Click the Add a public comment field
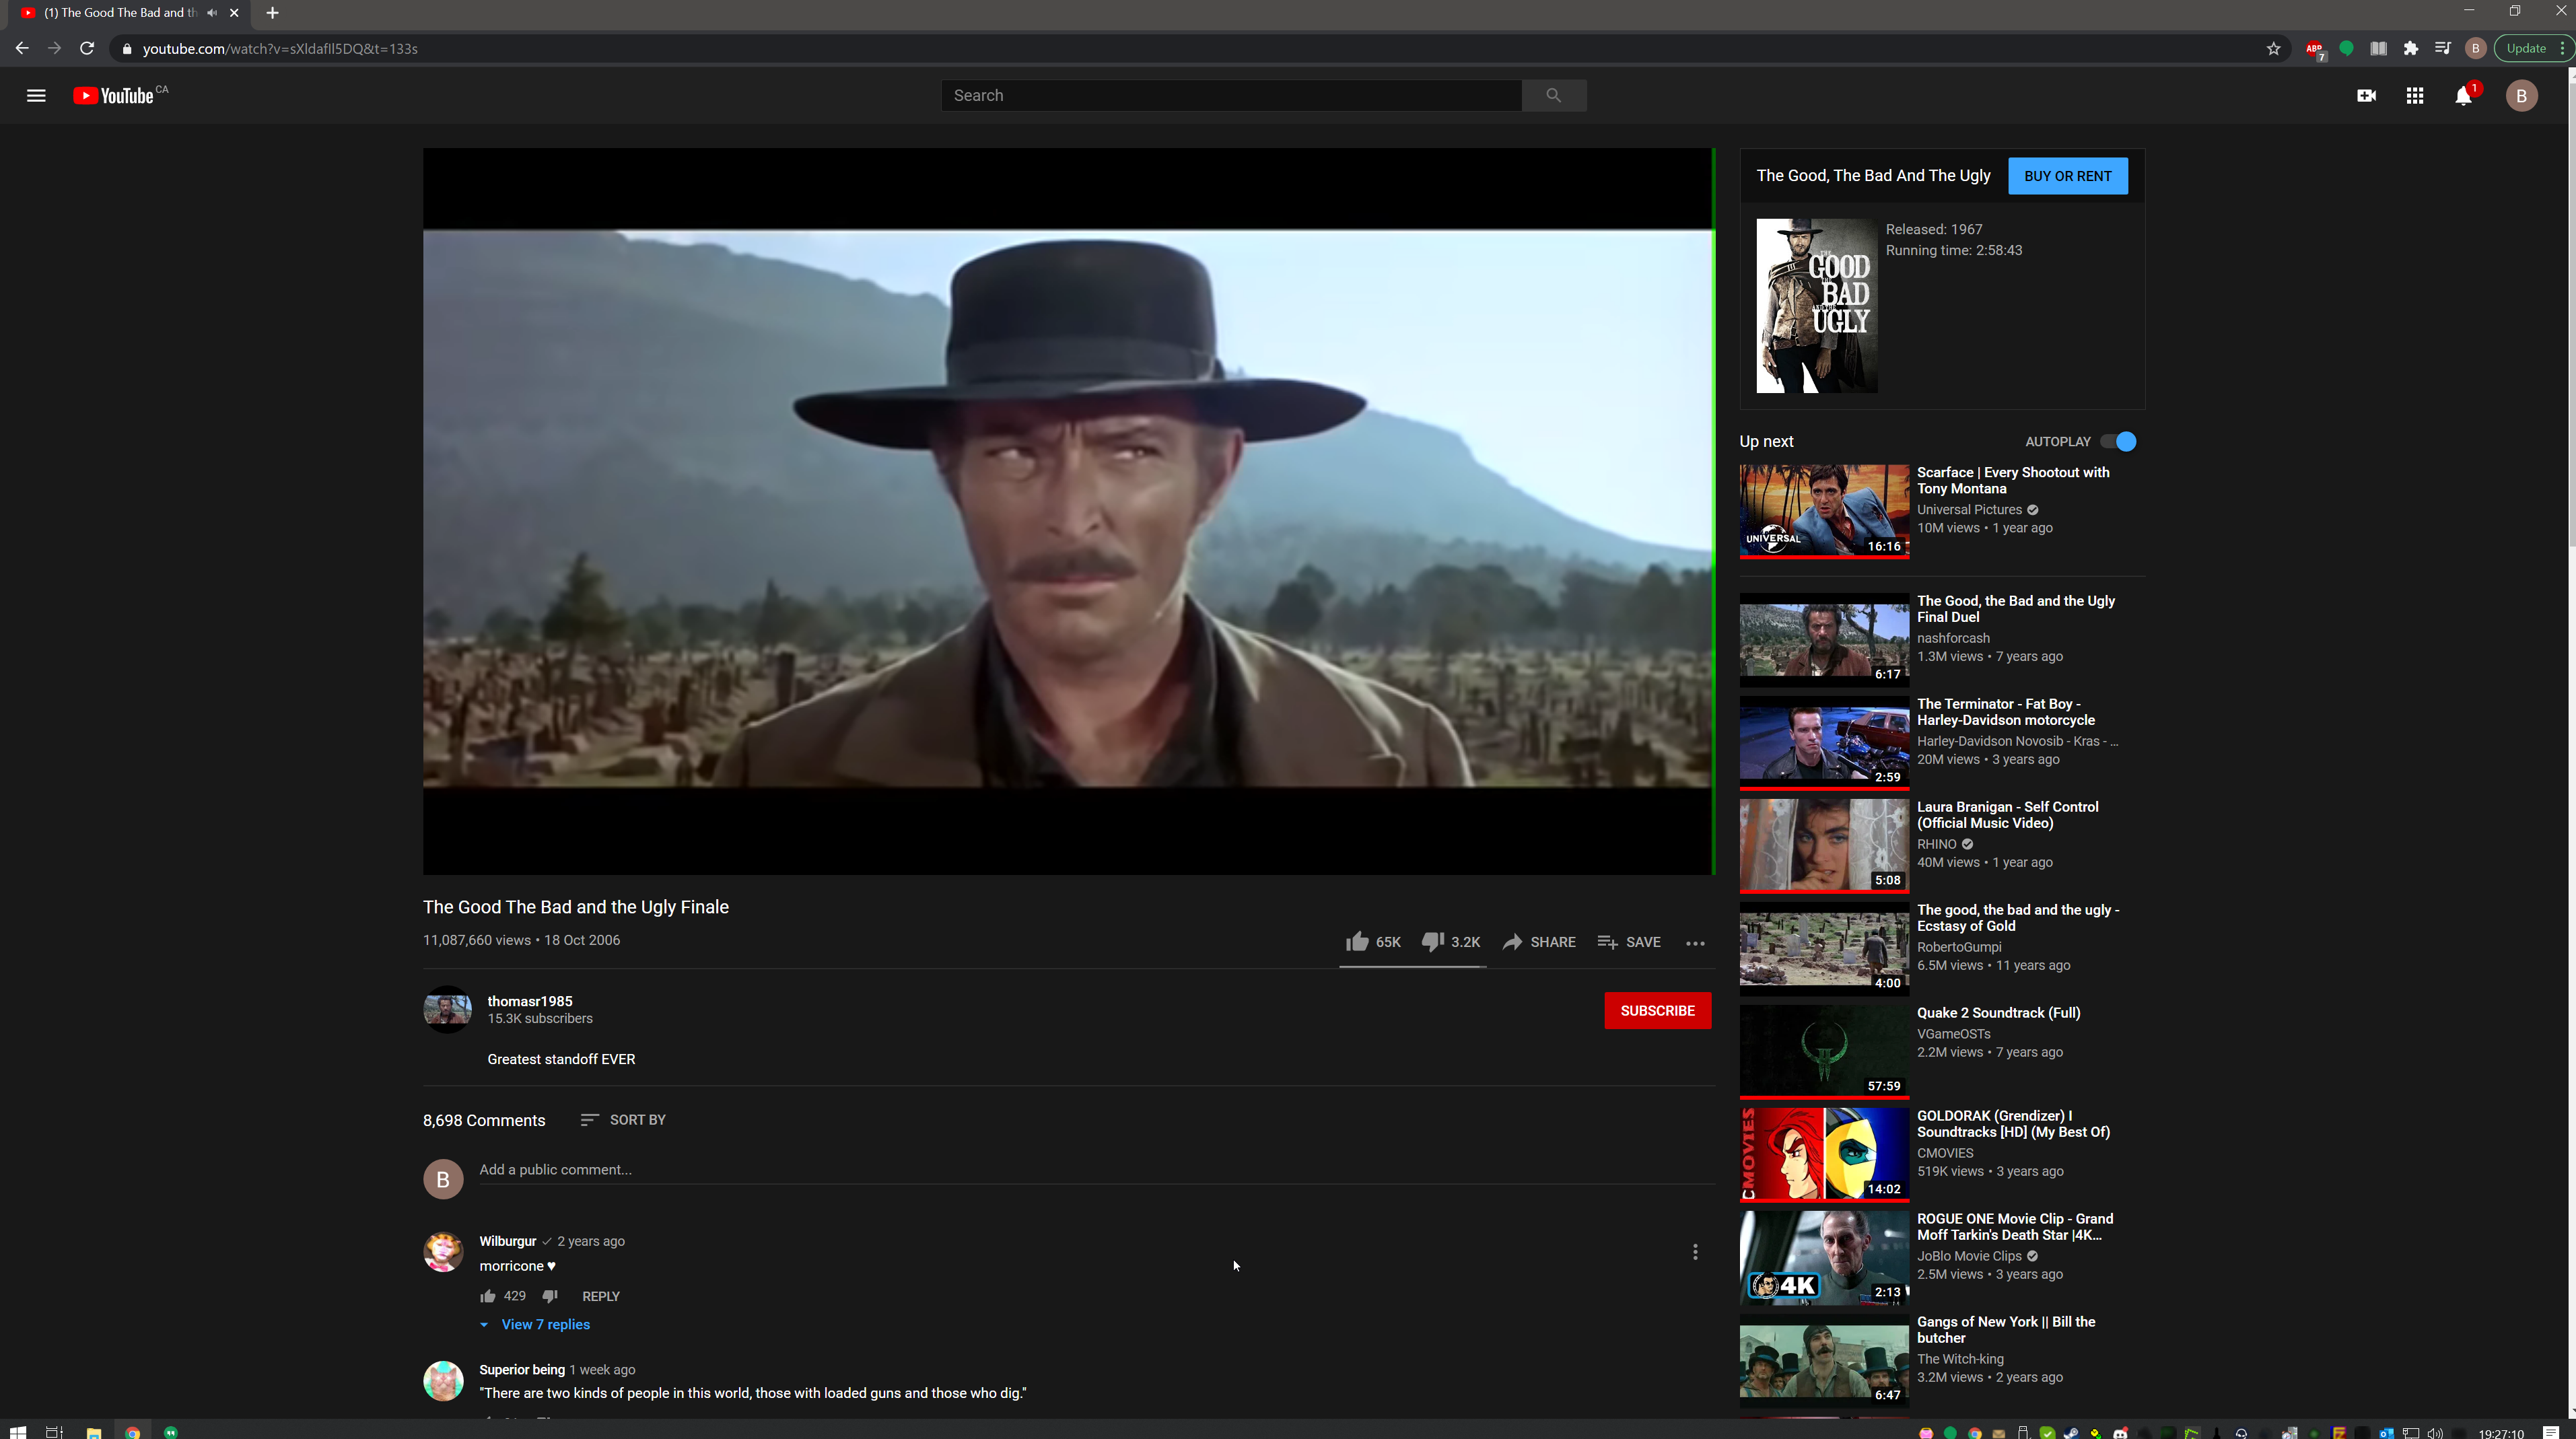This screenshot has width=2576, height=1439. pos(1096,1169)
